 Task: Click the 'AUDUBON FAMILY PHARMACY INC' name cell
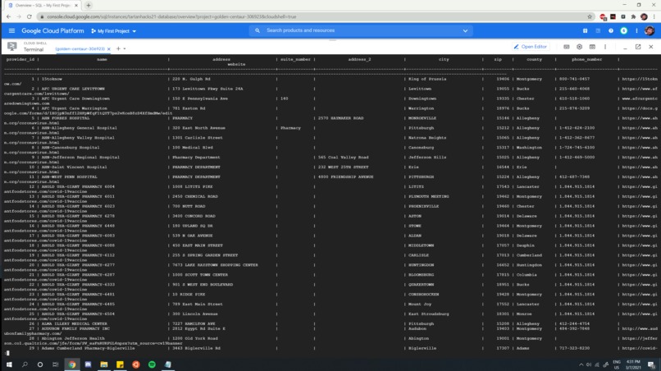pyautogui.click(x=75, y=328)
